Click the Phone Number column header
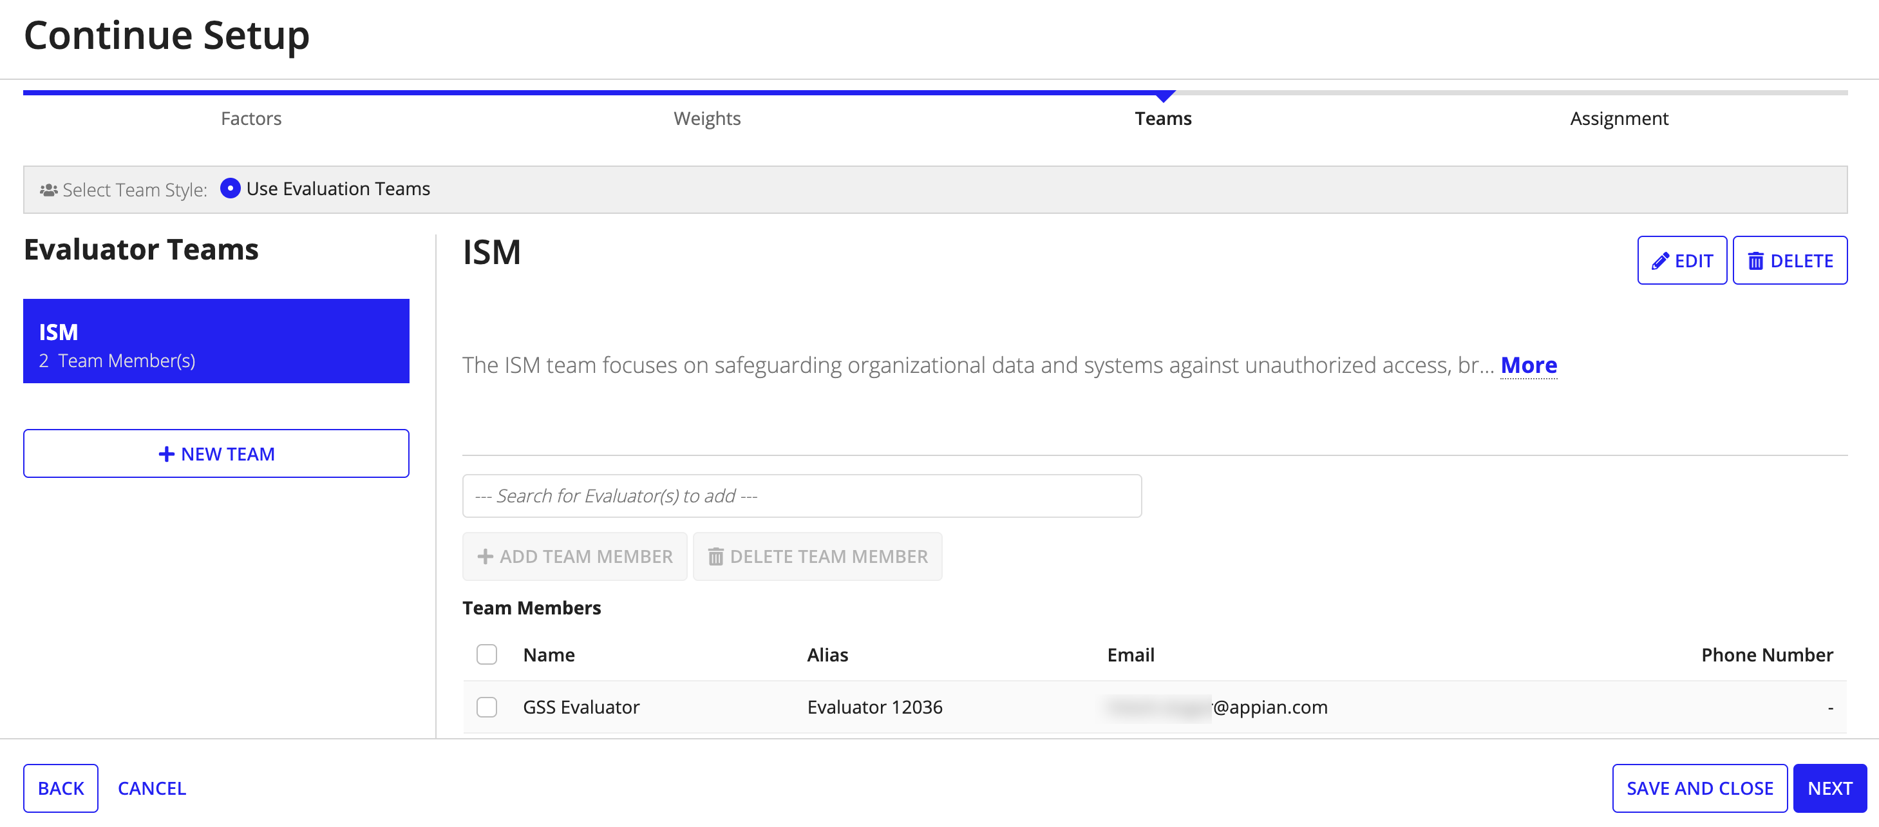The width and height of the screenshot is (1879, 827). [x=1767, y=655]
